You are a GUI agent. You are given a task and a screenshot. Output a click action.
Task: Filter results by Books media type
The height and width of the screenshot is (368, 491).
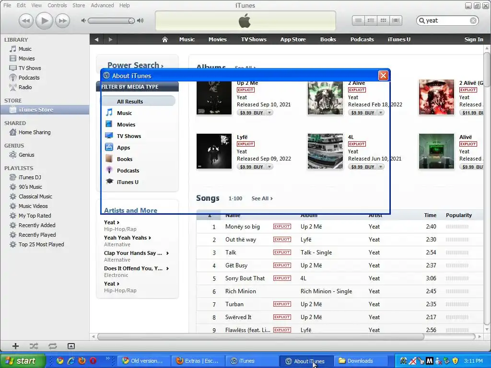tap(125, 159)
